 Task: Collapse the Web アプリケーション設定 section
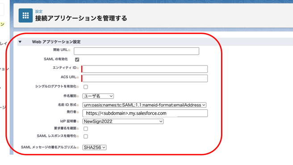pos(20,42)
